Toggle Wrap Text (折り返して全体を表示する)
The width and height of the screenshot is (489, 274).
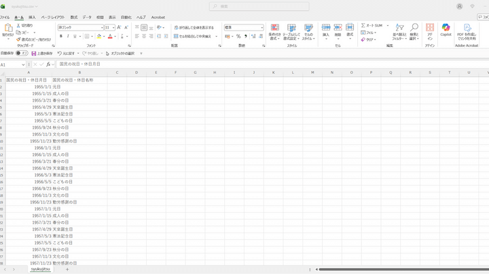[x=194, y=28]
